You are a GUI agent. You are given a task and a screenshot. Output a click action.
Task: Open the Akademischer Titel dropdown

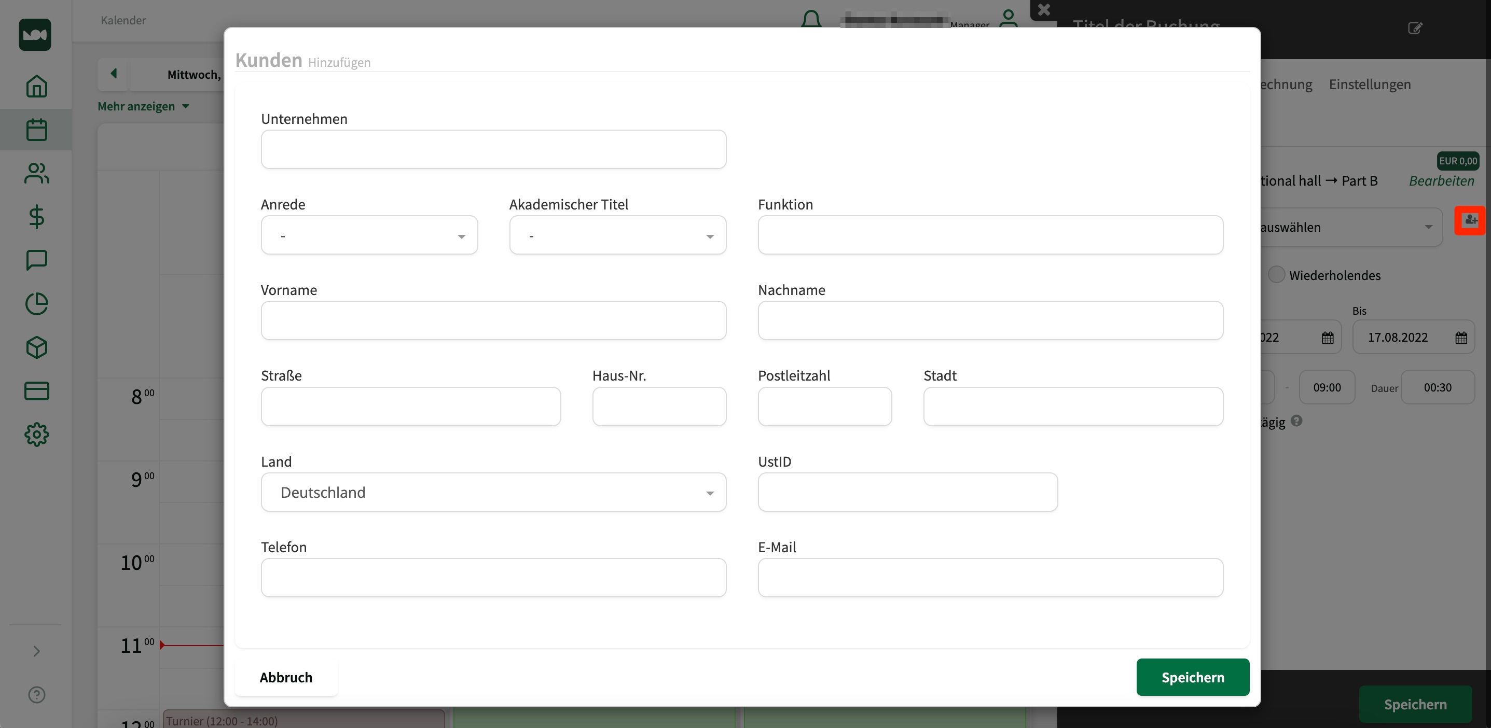[x=617, y=235]
